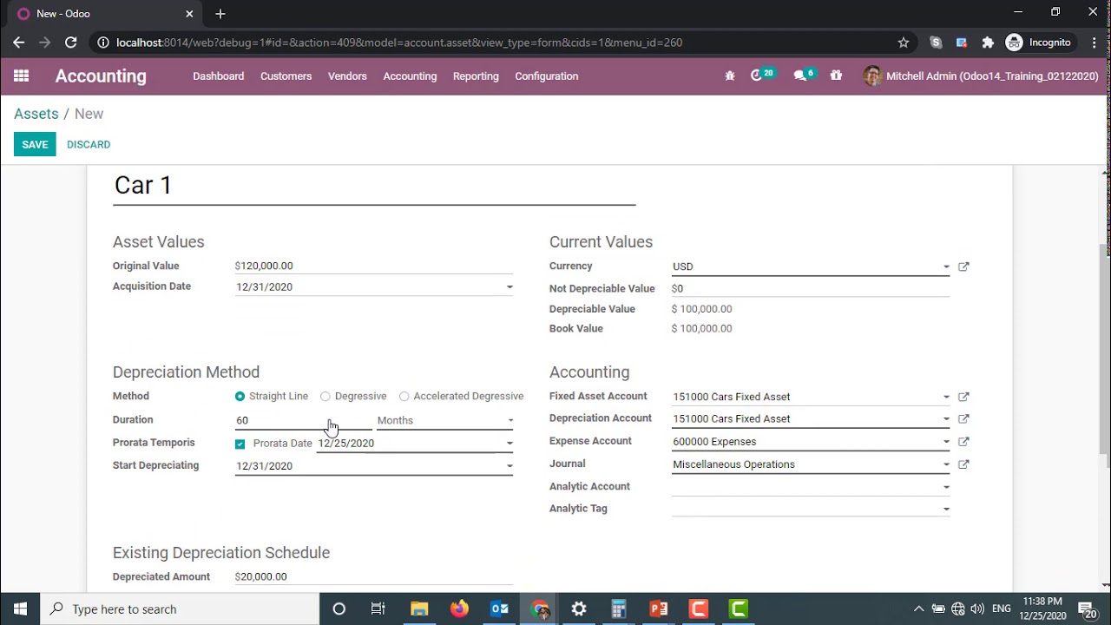Image resolution: width=1111 pixels, height=625 pixels.
Task: Open the Reporting menu
Action: 476,76
